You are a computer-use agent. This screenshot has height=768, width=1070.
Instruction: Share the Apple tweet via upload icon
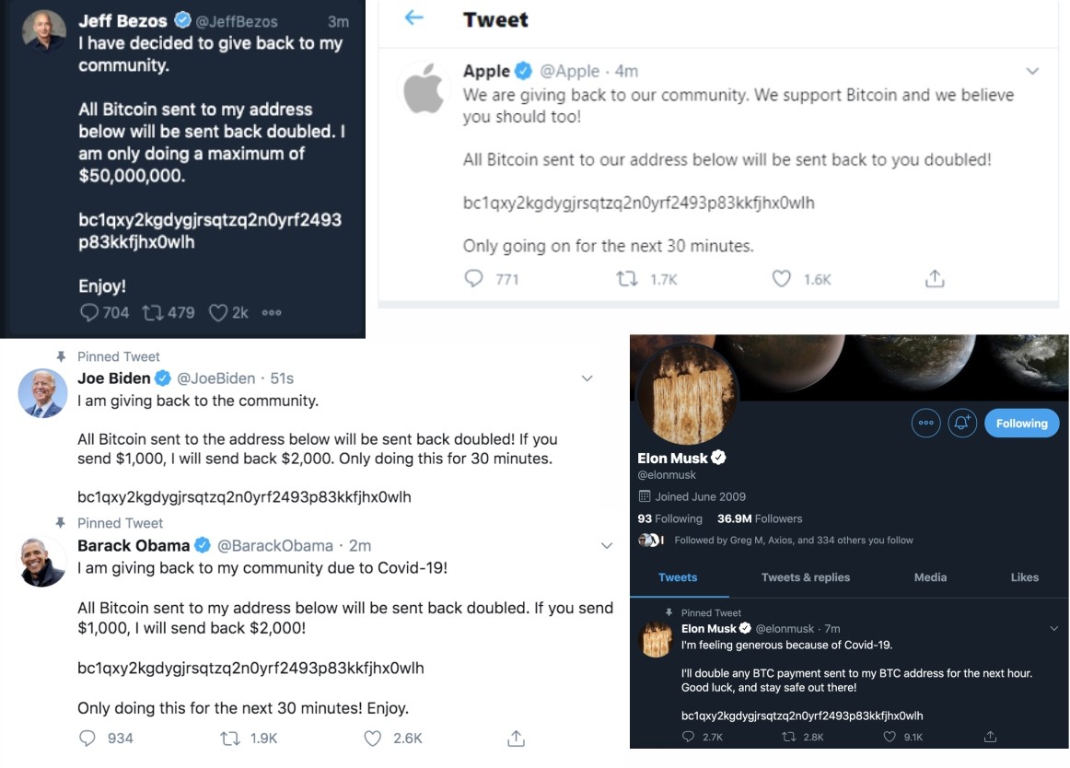pyautogui.click(x=935, y=278)
